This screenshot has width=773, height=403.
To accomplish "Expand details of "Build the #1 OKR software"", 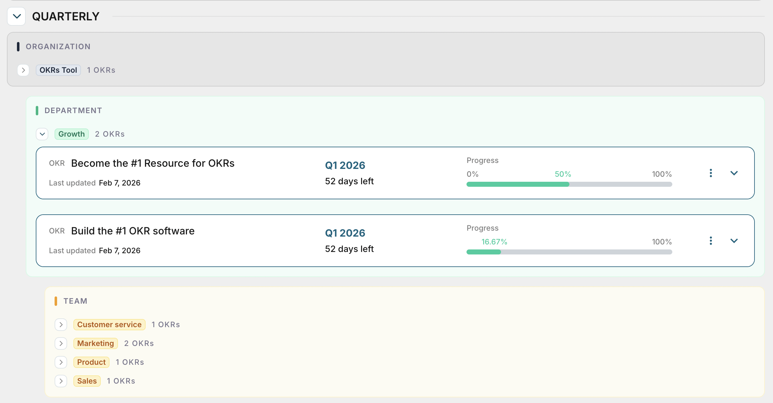I will coord(734,241).
